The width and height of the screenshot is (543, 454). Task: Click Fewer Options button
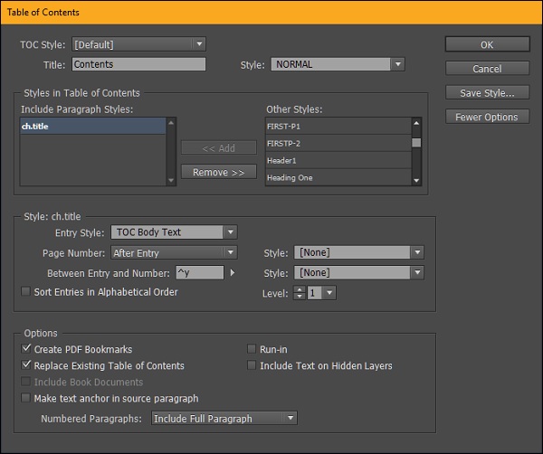[x=487, y=117]
